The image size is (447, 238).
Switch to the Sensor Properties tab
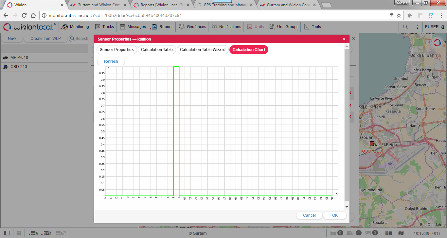117,50
